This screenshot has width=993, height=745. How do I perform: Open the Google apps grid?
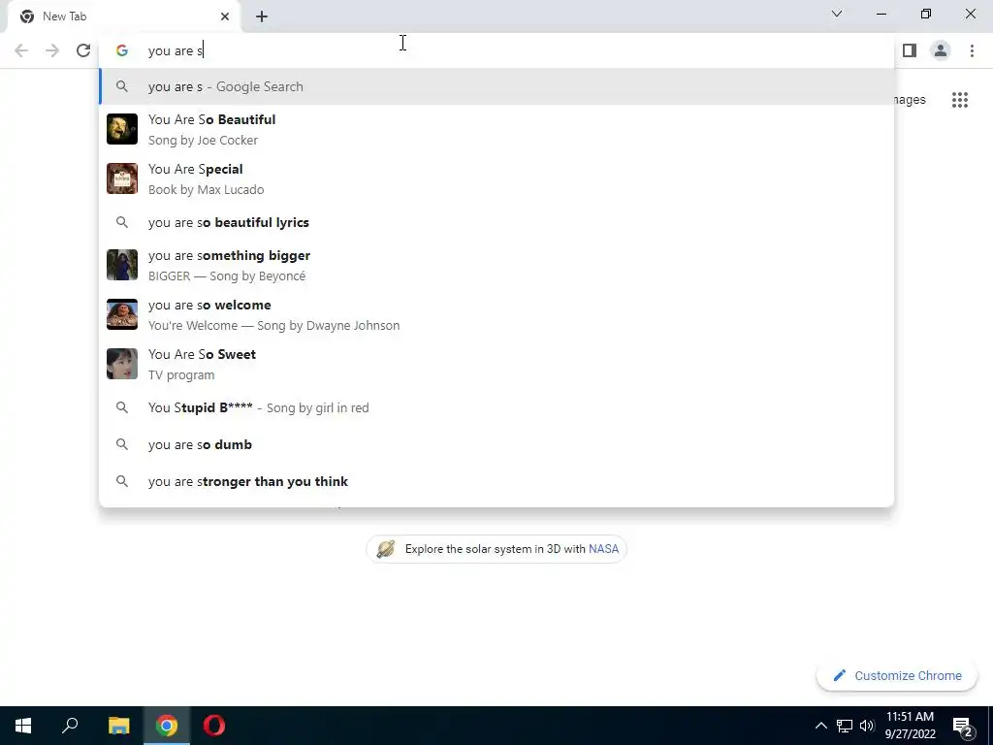[960, 100]
